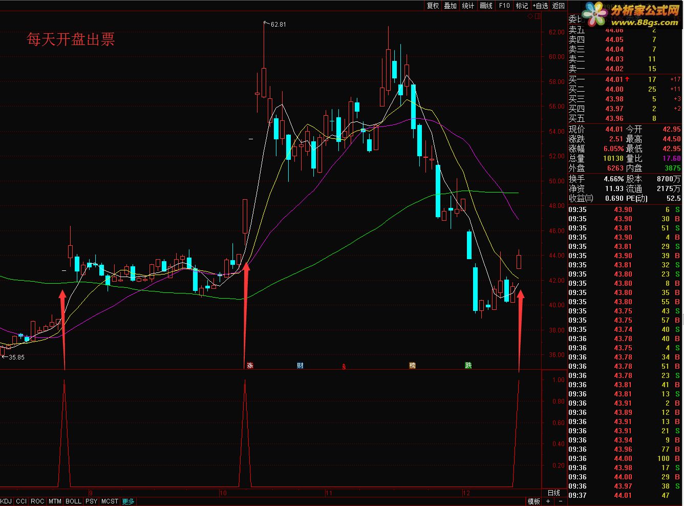The width and height of the screenshot is (684, 506).
Task: Click the diamond icon at chart corner
Action: (530, 16)
